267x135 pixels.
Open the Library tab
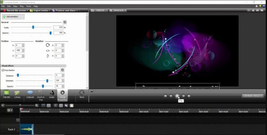[17, 95]
